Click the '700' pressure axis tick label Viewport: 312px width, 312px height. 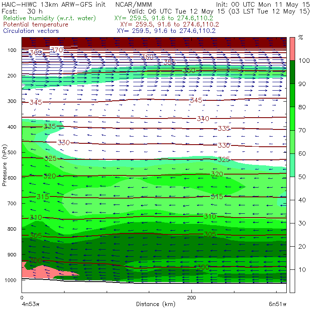12,204
